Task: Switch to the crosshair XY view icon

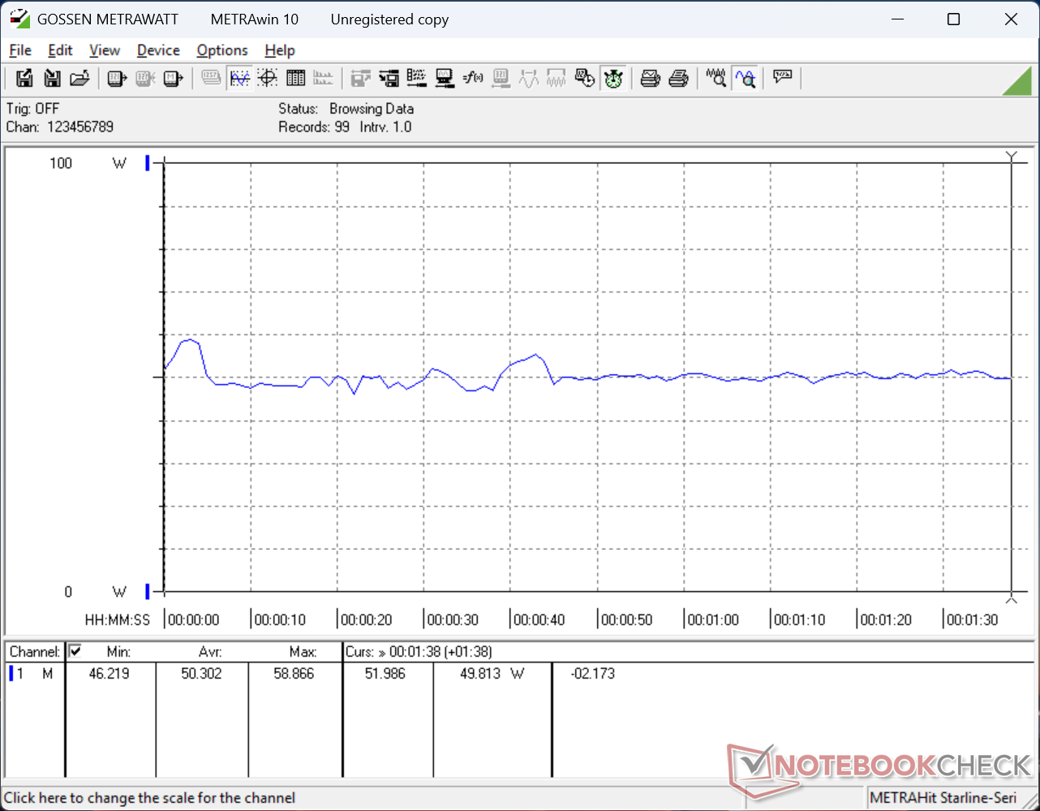Action: tap(268, 78)
